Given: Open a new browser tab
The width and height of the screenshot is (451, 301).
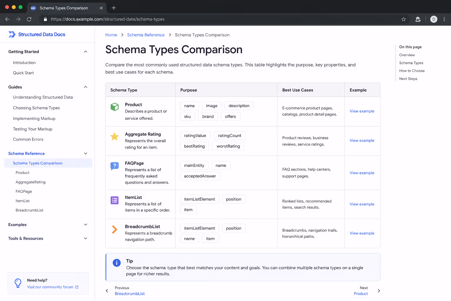Looking at the screenshot, I should pyautogui.click(x=114, y=8).
